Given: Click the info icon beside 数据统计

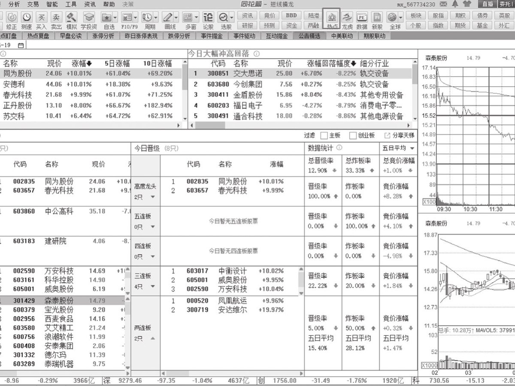Looking at the screenshot, I should click(339, 148).
